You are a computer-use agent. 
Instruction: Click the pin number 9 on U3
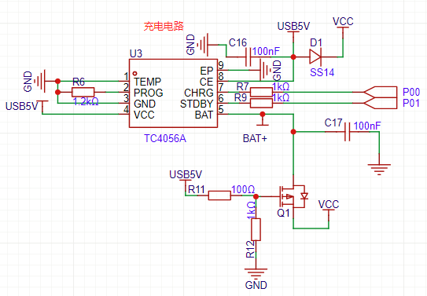pos(221,65)
